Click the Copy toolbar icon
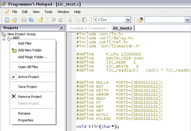This screenshot has height=131, width=191. pyautogui.click(x=77, y=20)
